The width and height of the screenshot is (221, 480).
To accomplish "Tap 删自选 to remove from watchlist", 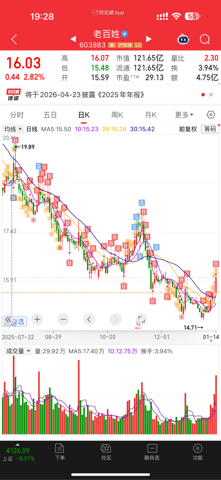I will tap(152, 452).
